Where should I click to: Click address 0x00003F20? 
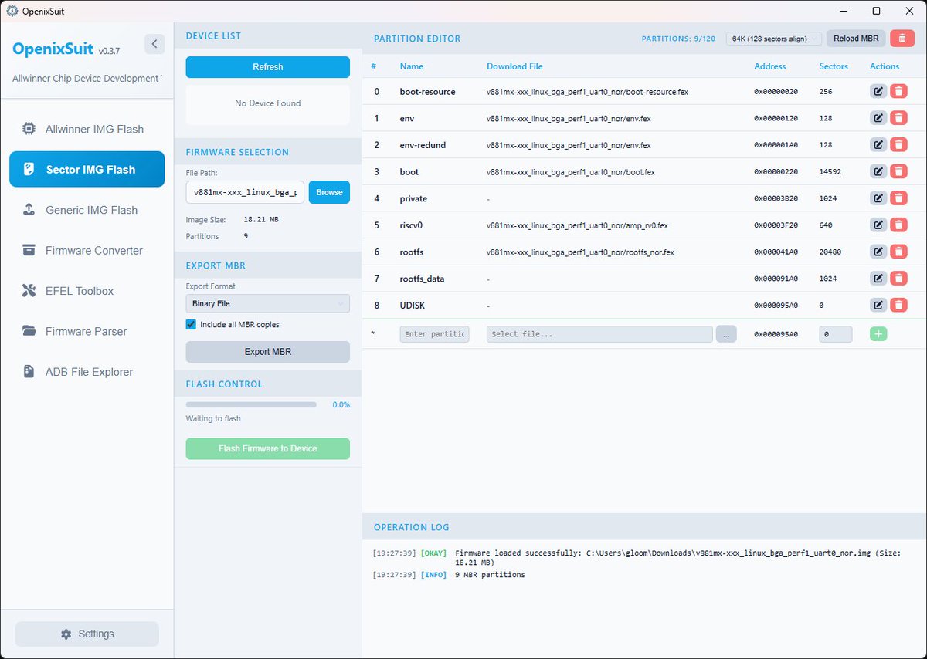776,225
